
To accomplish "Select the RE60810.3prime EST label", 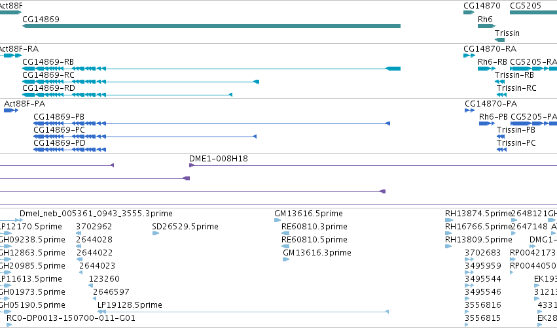I will point(314,227).
